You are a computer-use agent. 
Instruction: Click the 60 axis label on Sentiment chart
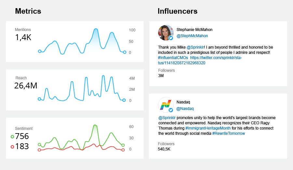132,127
